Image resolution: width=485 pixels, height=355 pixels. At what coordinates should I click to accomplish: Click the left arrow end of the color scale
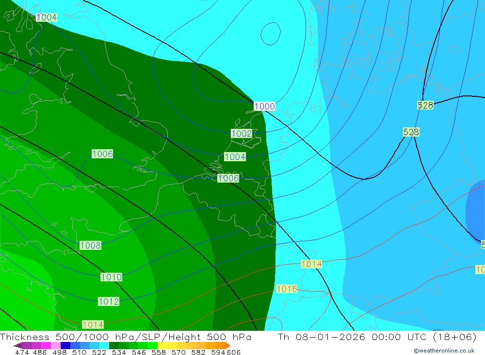click(17, 345)
